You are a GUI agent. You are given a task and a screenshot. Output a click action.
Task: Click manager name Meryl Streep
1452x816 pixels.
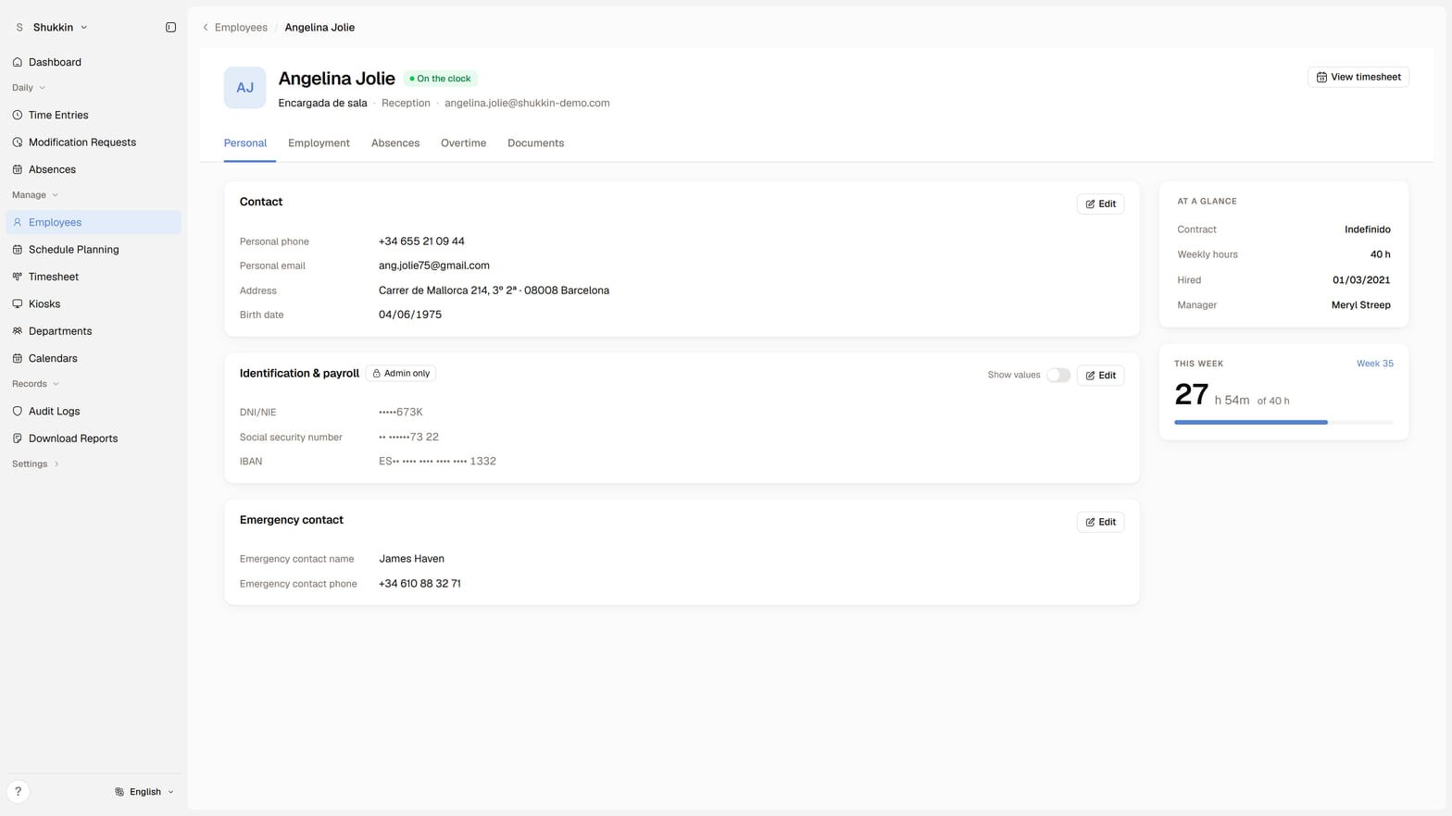(1360, 305)
